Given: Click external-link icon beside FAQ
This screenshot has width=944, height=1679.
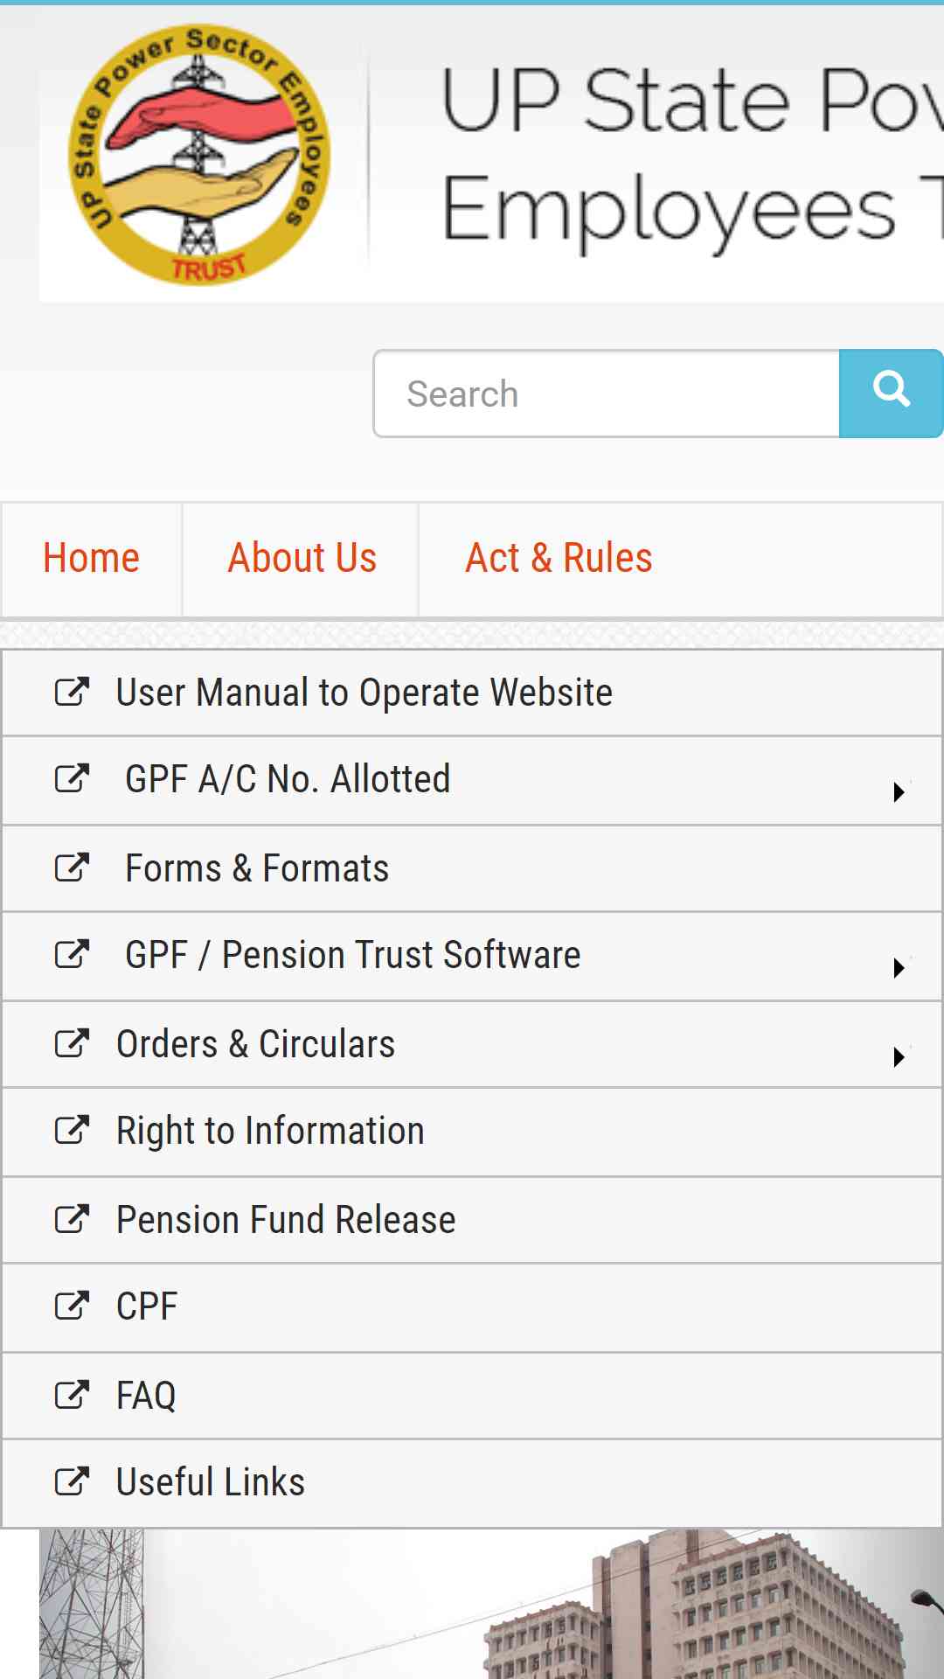Looking at the screenshot, I should click(x=72, y=1395).
